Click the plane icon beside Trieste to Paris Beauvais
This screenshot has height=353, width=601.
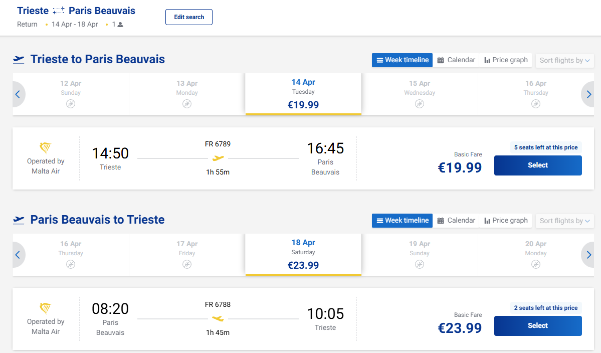19,60
